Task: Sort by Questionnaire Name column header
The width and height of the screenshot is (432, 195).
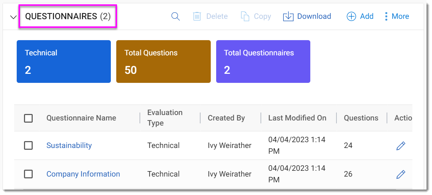Action: (81, 118)
